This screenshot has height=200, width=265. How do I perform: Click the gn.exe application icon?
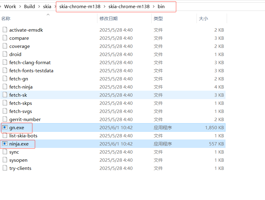coord(5,127)
